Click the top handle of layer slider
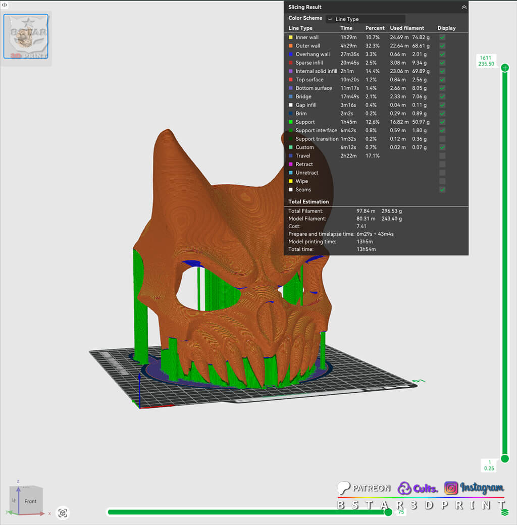The width and height of the screenshot is (517, 525). click(505, 68)
